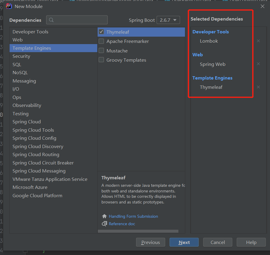Choose the SQL category

(x=53, y=64)
